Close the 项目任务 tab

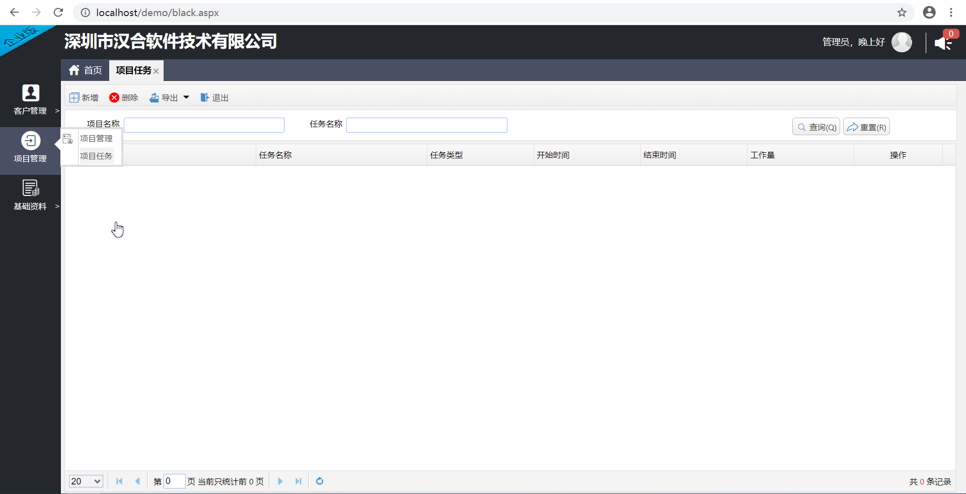tap(156, 71)
